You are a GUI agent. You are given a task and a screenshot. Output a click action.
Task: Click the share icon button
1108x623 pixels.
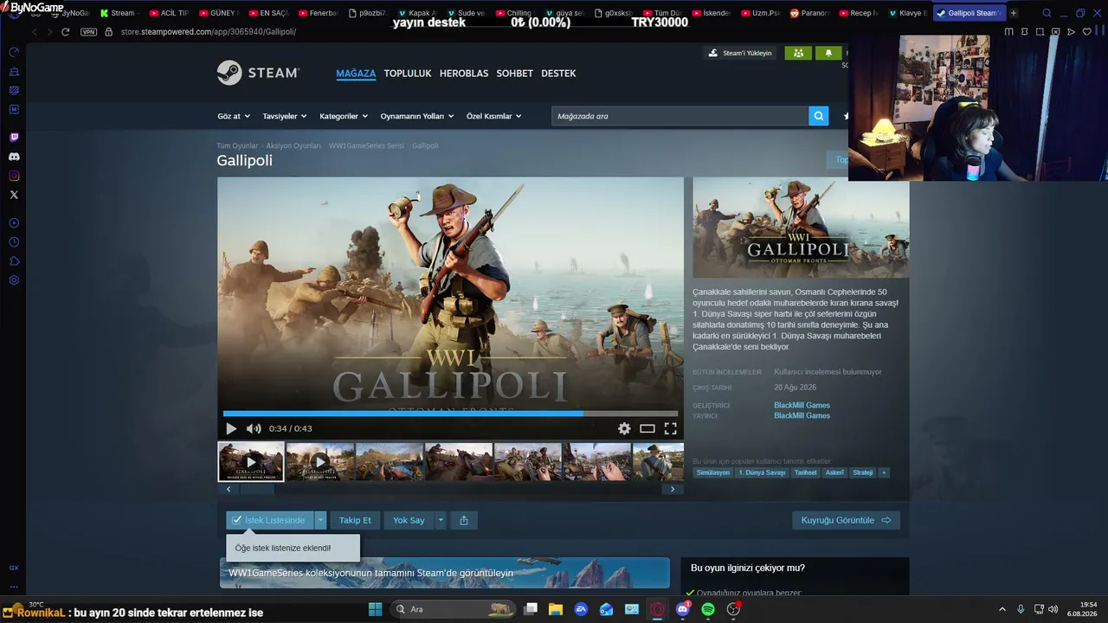[464, 520]
